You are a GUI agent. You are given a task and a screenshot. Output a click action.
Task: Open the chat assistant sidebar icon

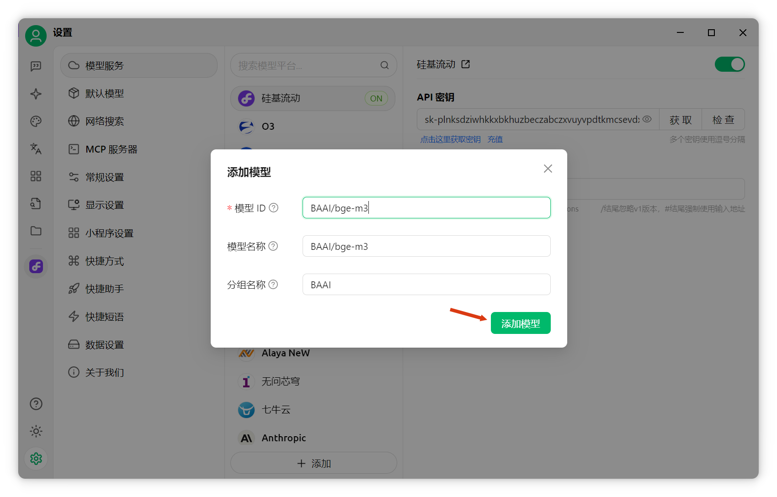(x=36, y=67)
